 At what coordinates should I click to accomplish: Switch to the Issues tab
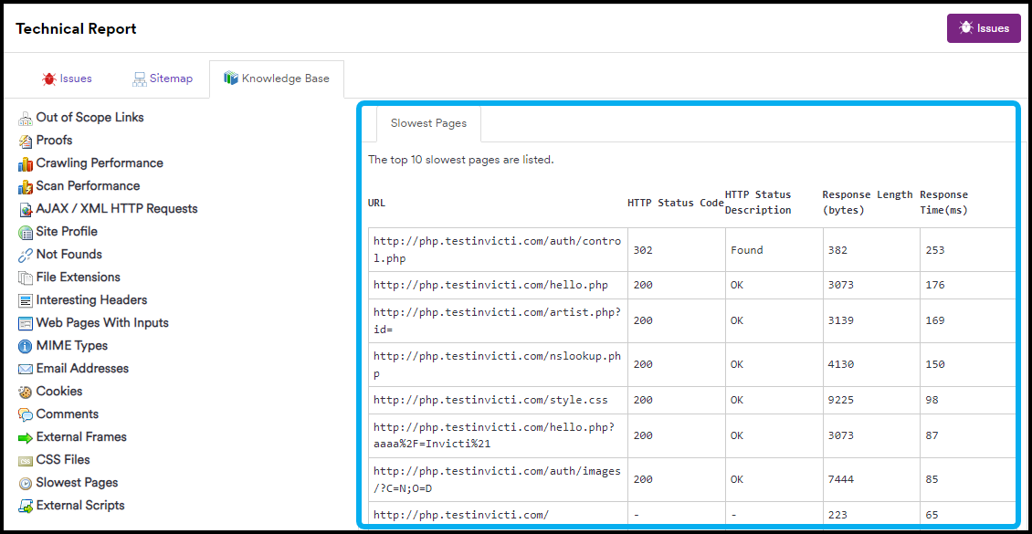(67, 79)
